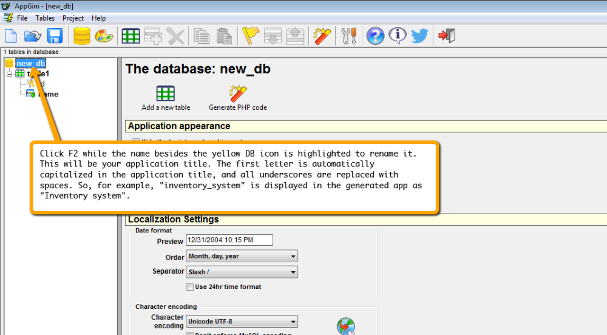Click the delete X toolbar icon

coord(175,36)
